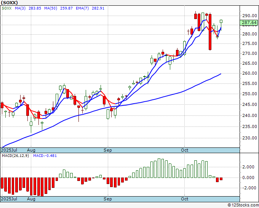Click 2025Jul on the MACD date axis
The image size is (259, 208).
click(x=9, y=199)
